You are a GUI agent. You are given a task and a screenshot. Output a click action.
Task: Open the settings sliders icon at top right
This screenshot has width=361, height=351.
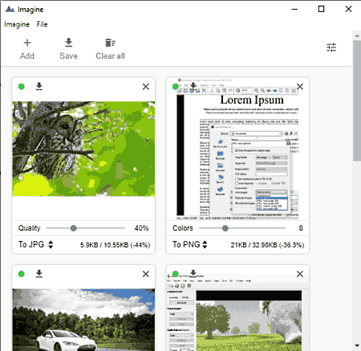tap(331, 47)
